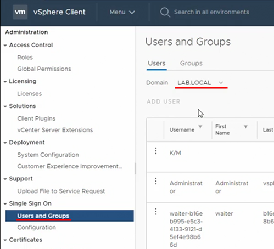
Task: Click the ADD USER button
Action: (164, 101)
